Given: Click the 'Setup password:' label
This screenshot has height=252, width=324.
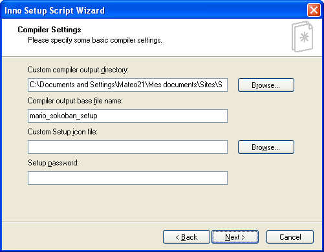Looking at the screenshot, I should 53,163.
